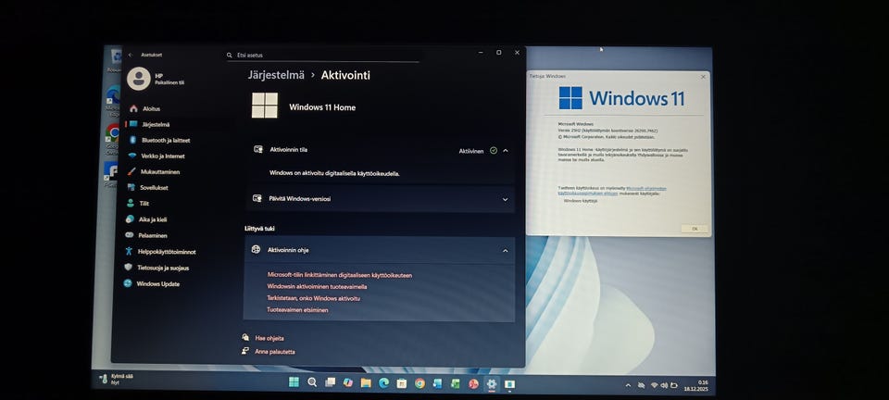Open the Start menu on the taskbar
889x400 pixels.
click(294, 382)
